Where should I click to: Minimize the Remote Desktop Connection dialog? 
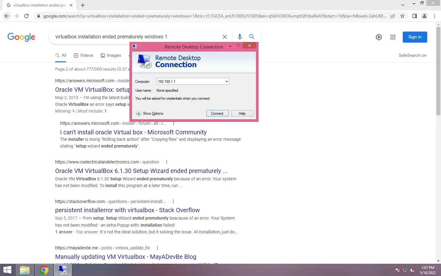point(230,46)
